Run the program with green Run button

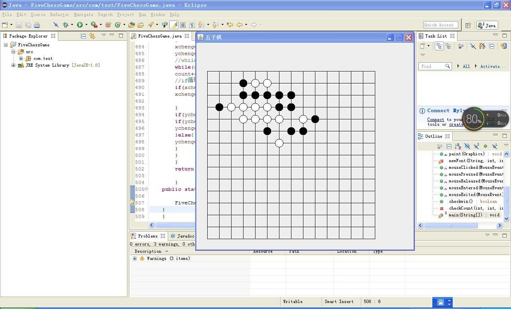(x=80, y=25)
